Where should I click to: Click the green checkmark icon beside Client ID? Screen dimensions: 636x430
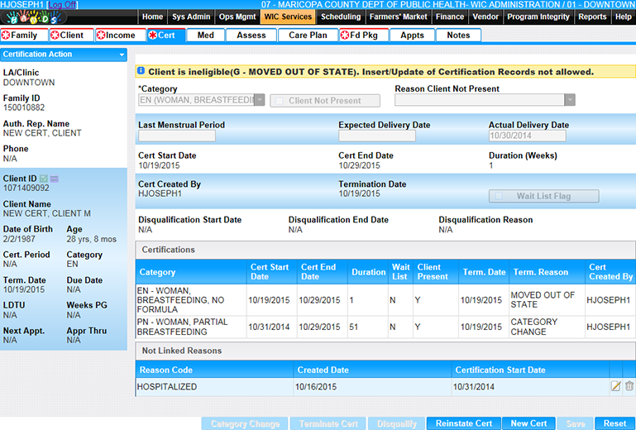point(44,179)
